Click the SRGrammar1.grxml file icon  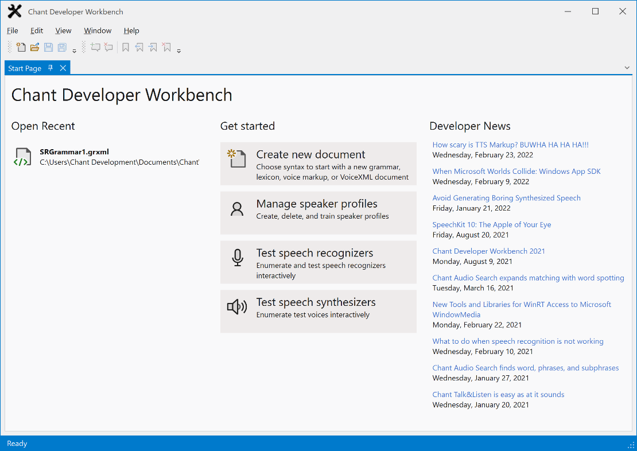[22, 157]
